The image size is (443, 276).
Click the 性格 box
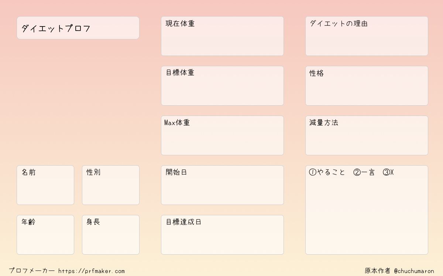coord(367,86)
